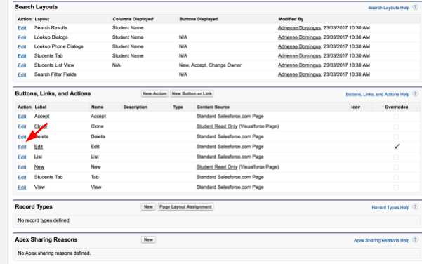The width and height of the screenshot is (422, 264).
Task: Open Buttons, Links, and Actions help icon
Action: (416, 93)
